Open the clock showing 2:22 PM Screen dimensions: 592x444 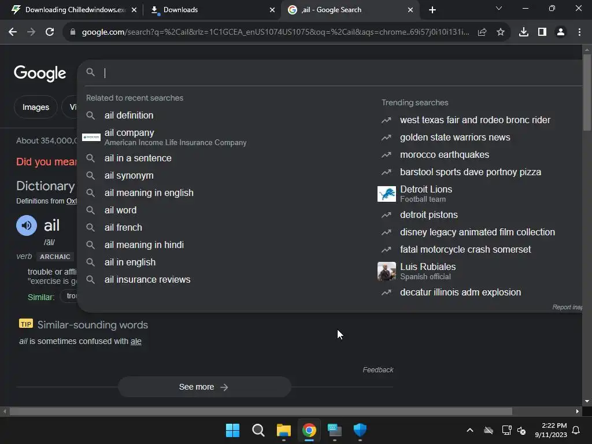tap(551, 430)
